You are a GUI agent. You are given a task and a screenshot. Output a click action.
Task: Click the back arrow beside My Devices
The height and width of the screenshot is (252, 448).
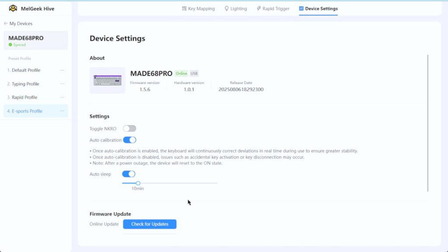[x=6, y=24]
